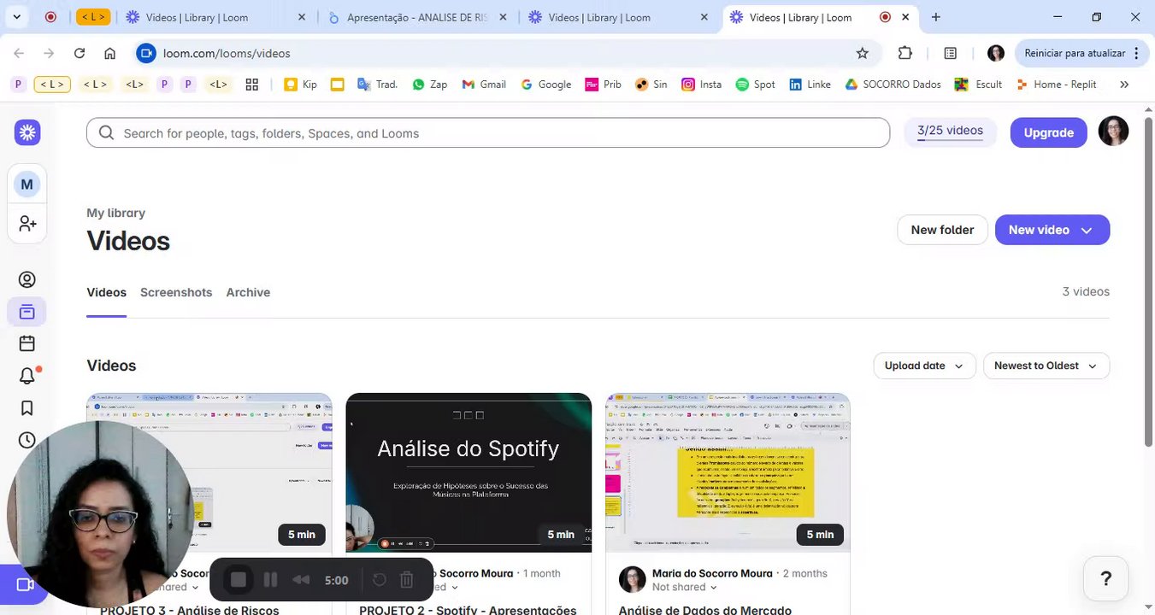Expand the New video dropdown

click(1087, 230)
